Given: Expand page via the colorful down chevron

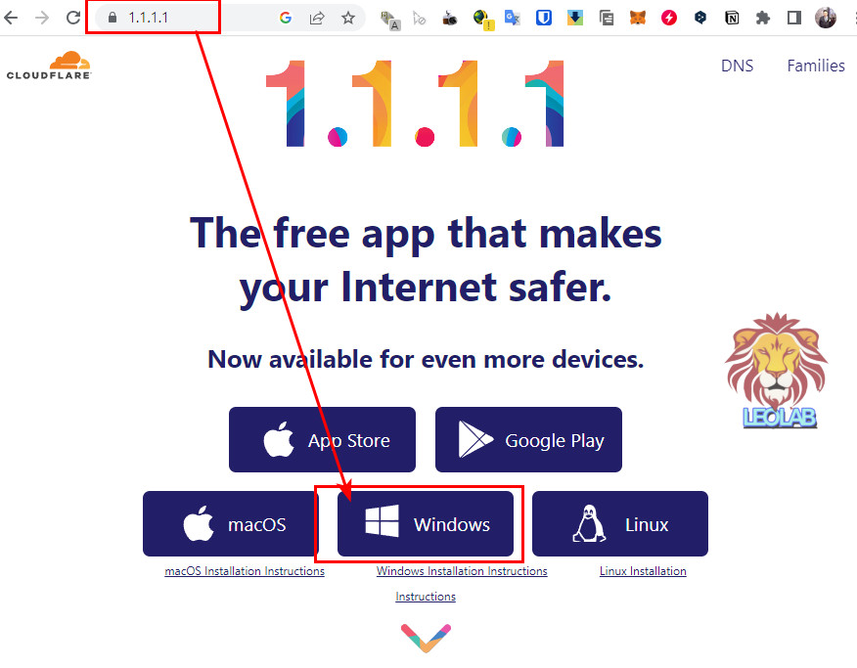Looking at the screenshot, I should tap(426, 638).
